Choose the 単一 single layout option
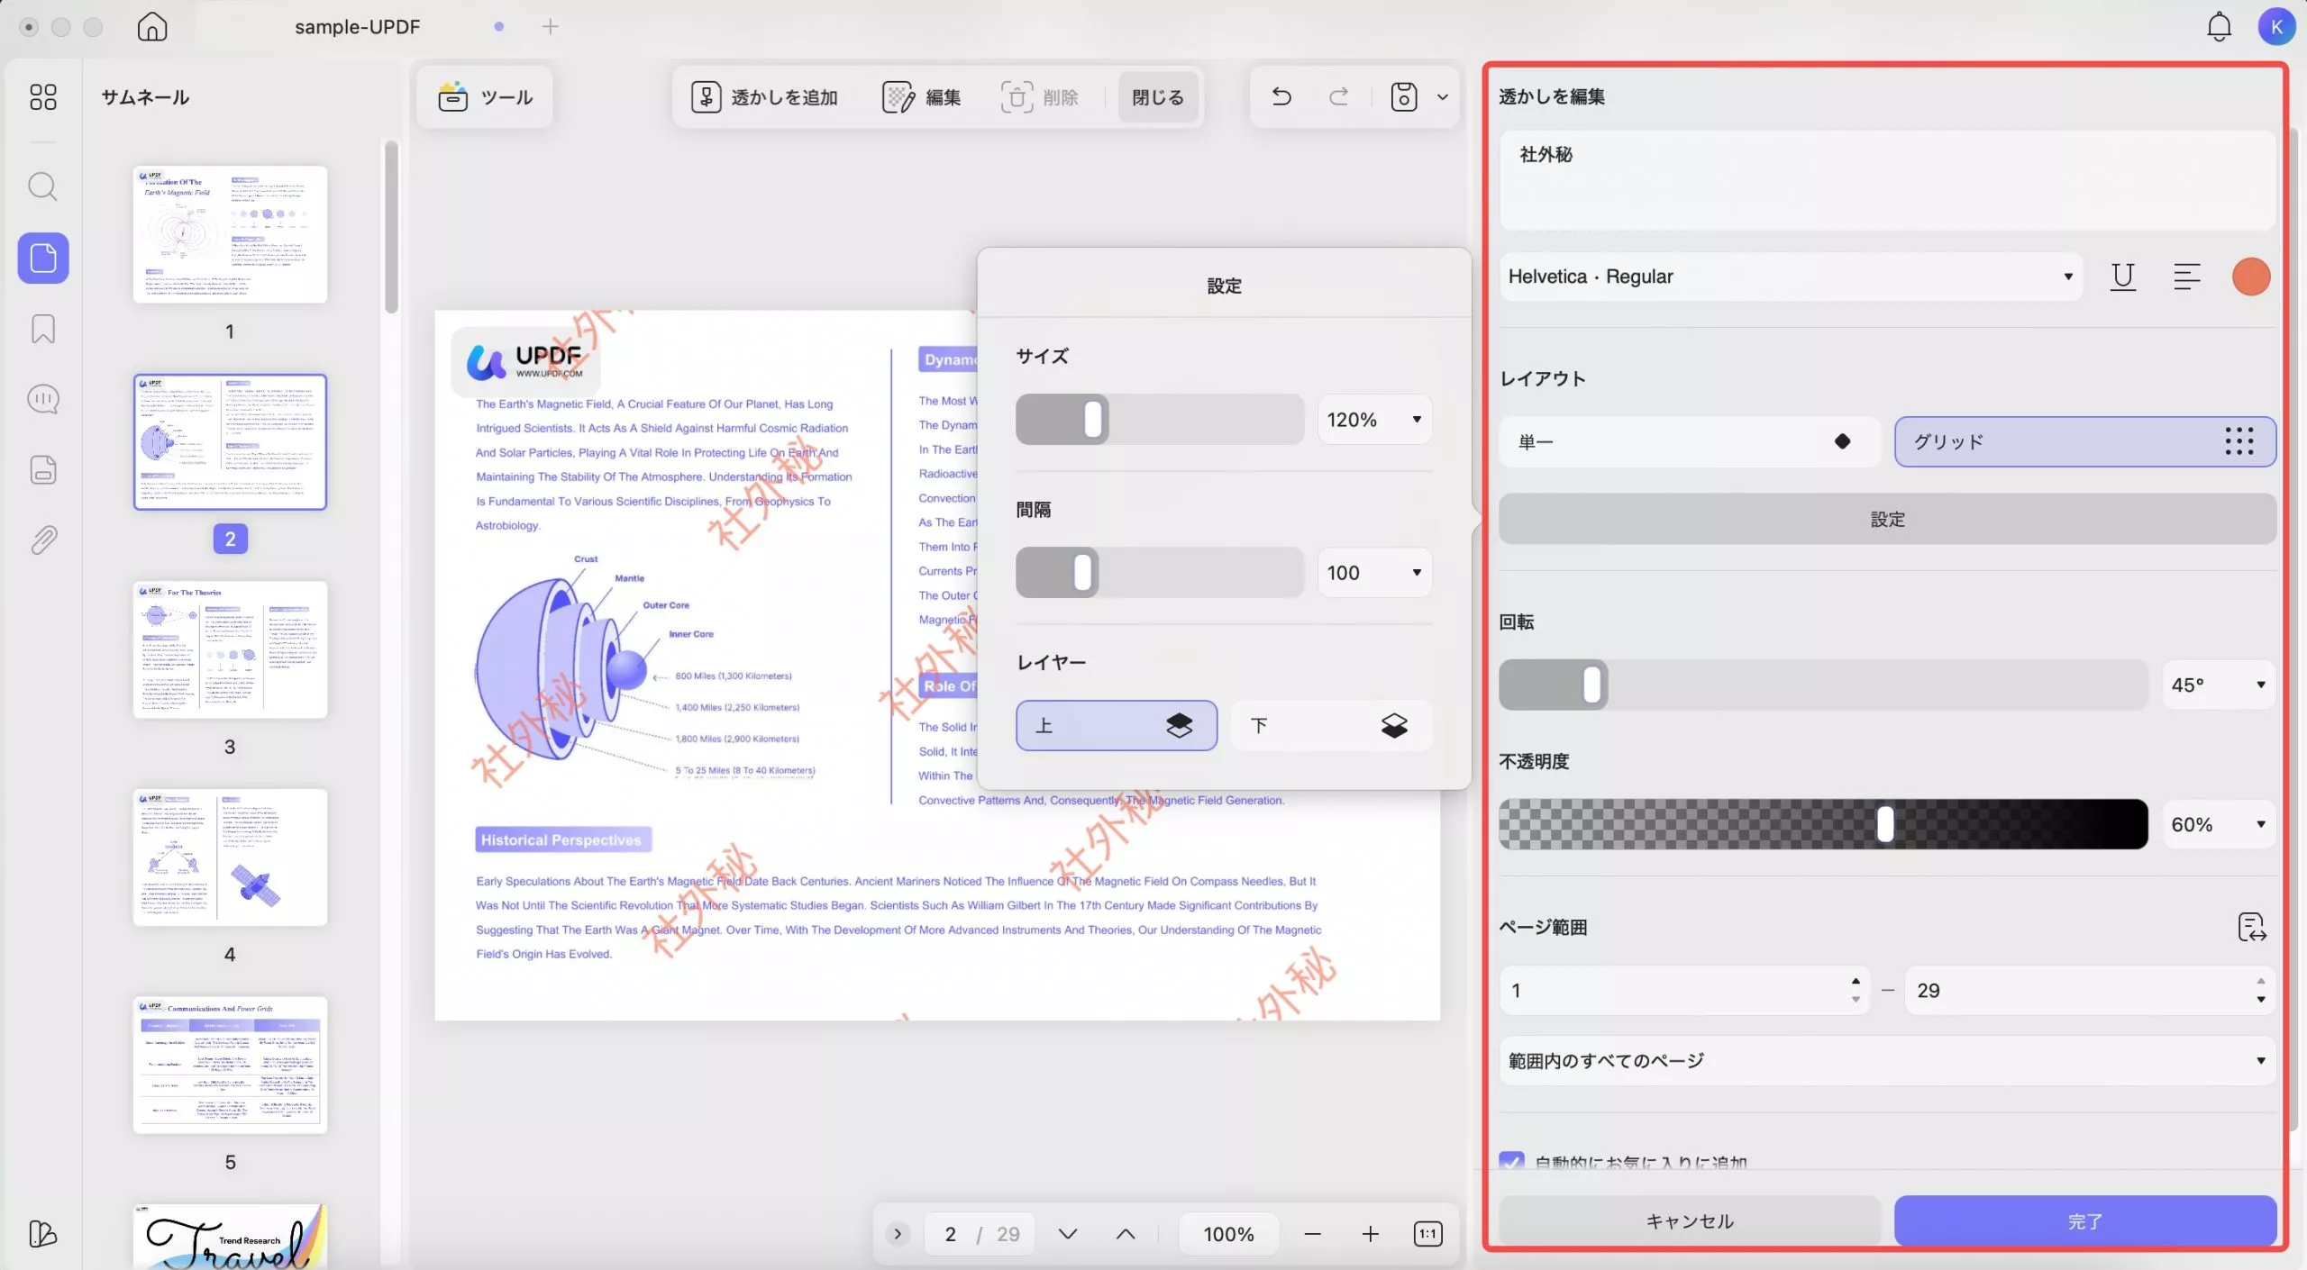The height and width of the screenshot is (1270, 2307). pos(1689,442)
